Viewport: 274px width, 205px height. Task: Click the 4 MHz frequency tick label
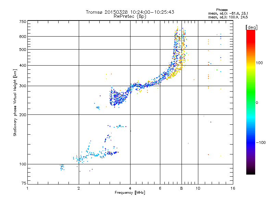(x=130, y=188)
